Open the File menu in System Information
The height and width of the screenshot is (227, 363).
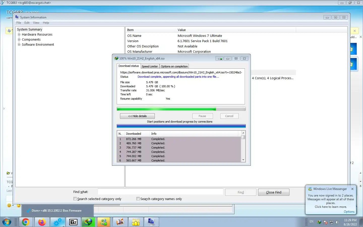coord(19,23)
